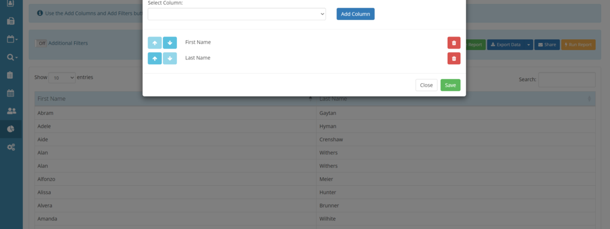
Task: Open the pie chart reports sidebar icon
Action: (x=11, y=129)
